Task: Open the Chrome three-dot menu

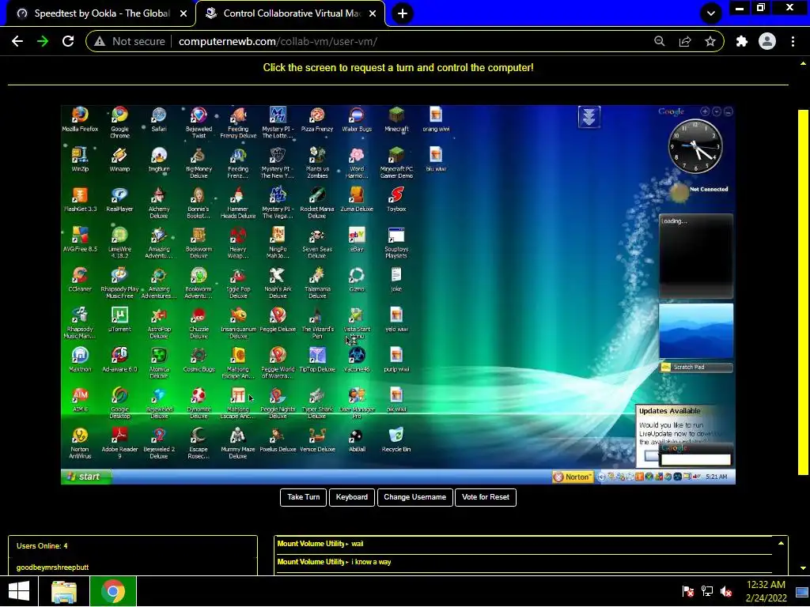Action: pyautogui.click(x=793, y=41)
